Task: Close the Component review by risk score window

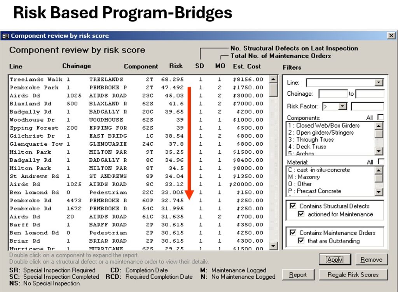Action: pos(391,35)
